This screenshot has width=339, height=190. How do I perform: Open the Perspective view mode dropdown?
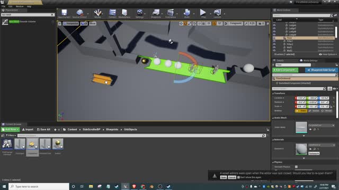(x=70, y=23)
